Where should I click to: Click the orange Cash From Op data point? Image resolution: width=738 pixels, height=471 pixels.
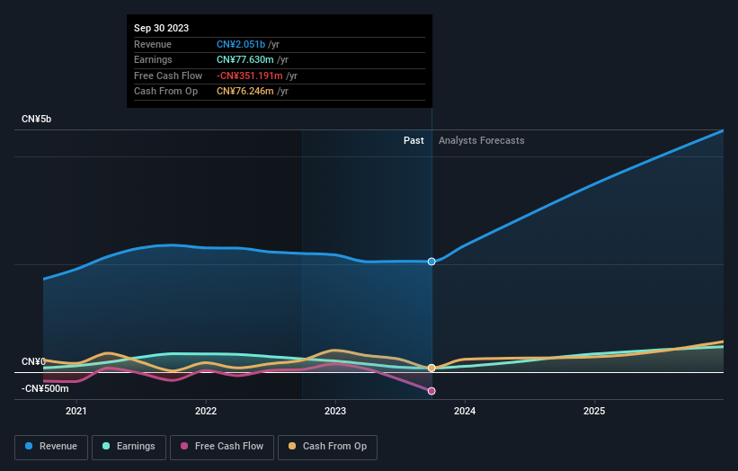(x=431, y=368)
